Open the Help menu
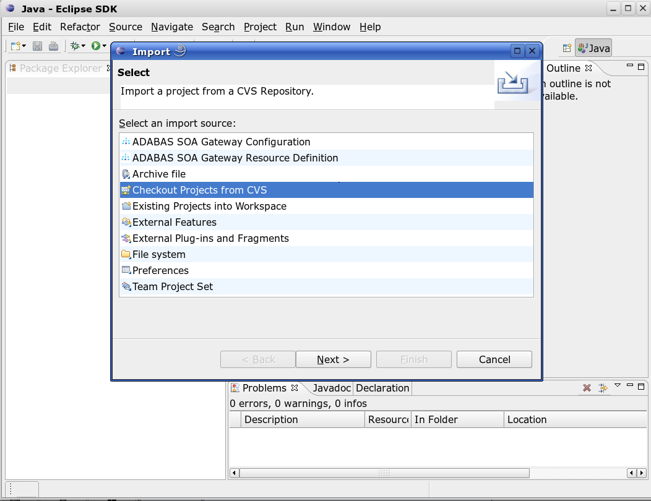The height and width of the screenshot is (501, 651). [x=370, y=27]
